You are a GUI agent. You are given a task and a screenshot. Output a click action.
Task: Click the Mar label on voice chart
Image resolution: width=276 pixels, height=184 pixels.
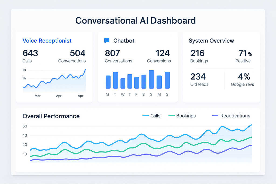click(37, 96)
